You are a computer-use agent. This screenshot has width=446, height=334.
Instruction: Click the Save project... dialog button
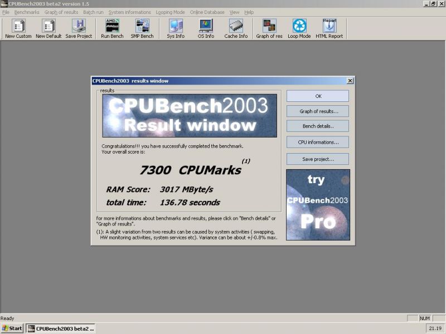pyautogui.click(x=318, y=159)
